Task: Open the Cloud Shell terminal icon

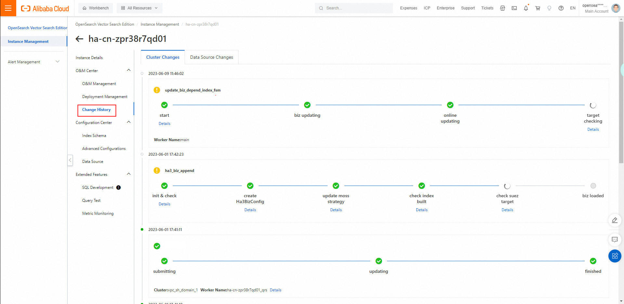Action: tap(514, 8)
